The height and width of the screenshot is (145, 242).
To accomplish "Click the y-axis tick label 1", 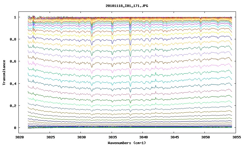I will coord(15,17).
